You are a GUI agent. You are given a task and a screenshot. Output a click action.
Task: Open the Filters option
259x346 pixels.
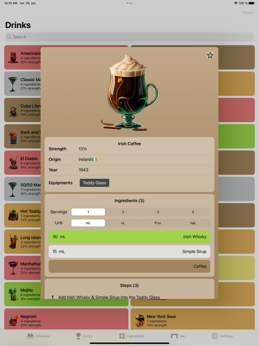248,13
